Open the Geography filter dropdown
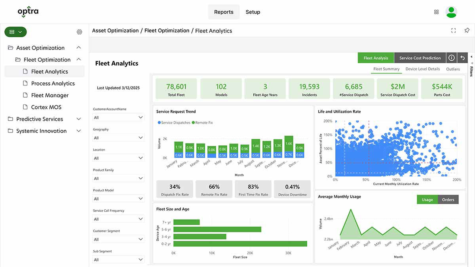475x267 pixels. pyautogui.click(x=118, y=137)
